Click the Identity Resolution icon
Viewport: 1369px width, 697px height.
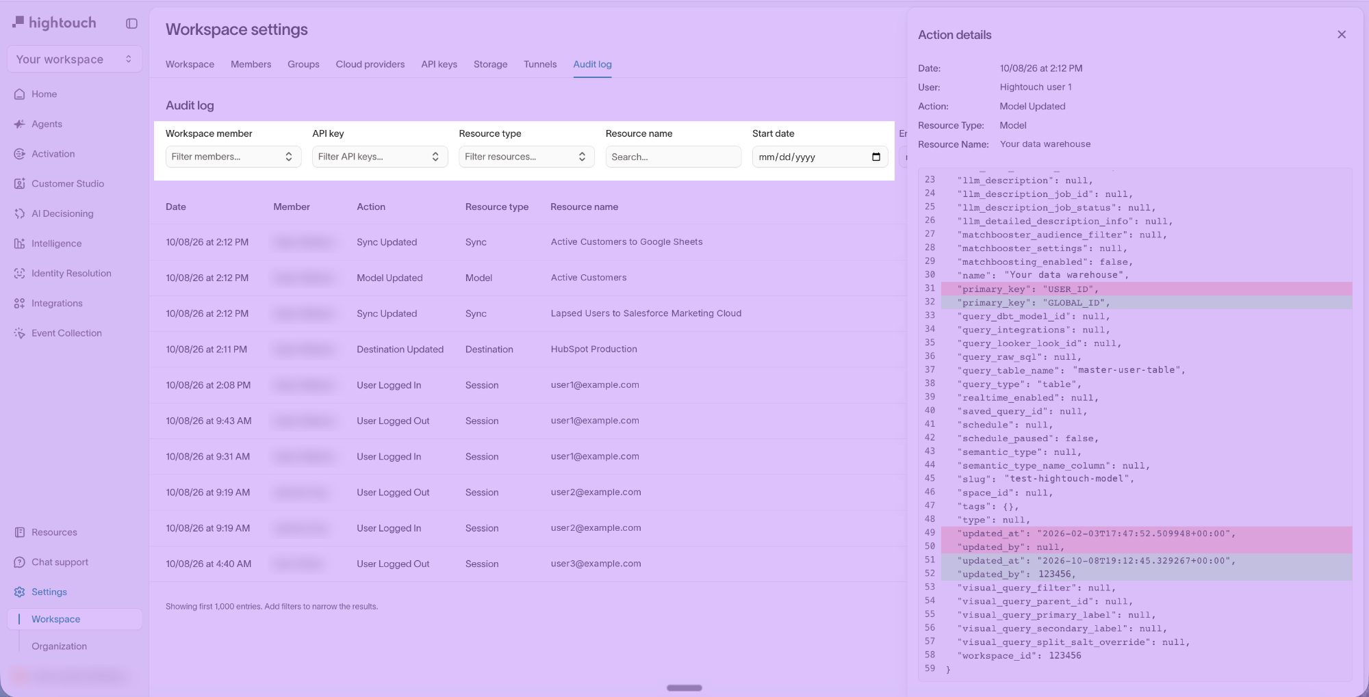[19, 273]
